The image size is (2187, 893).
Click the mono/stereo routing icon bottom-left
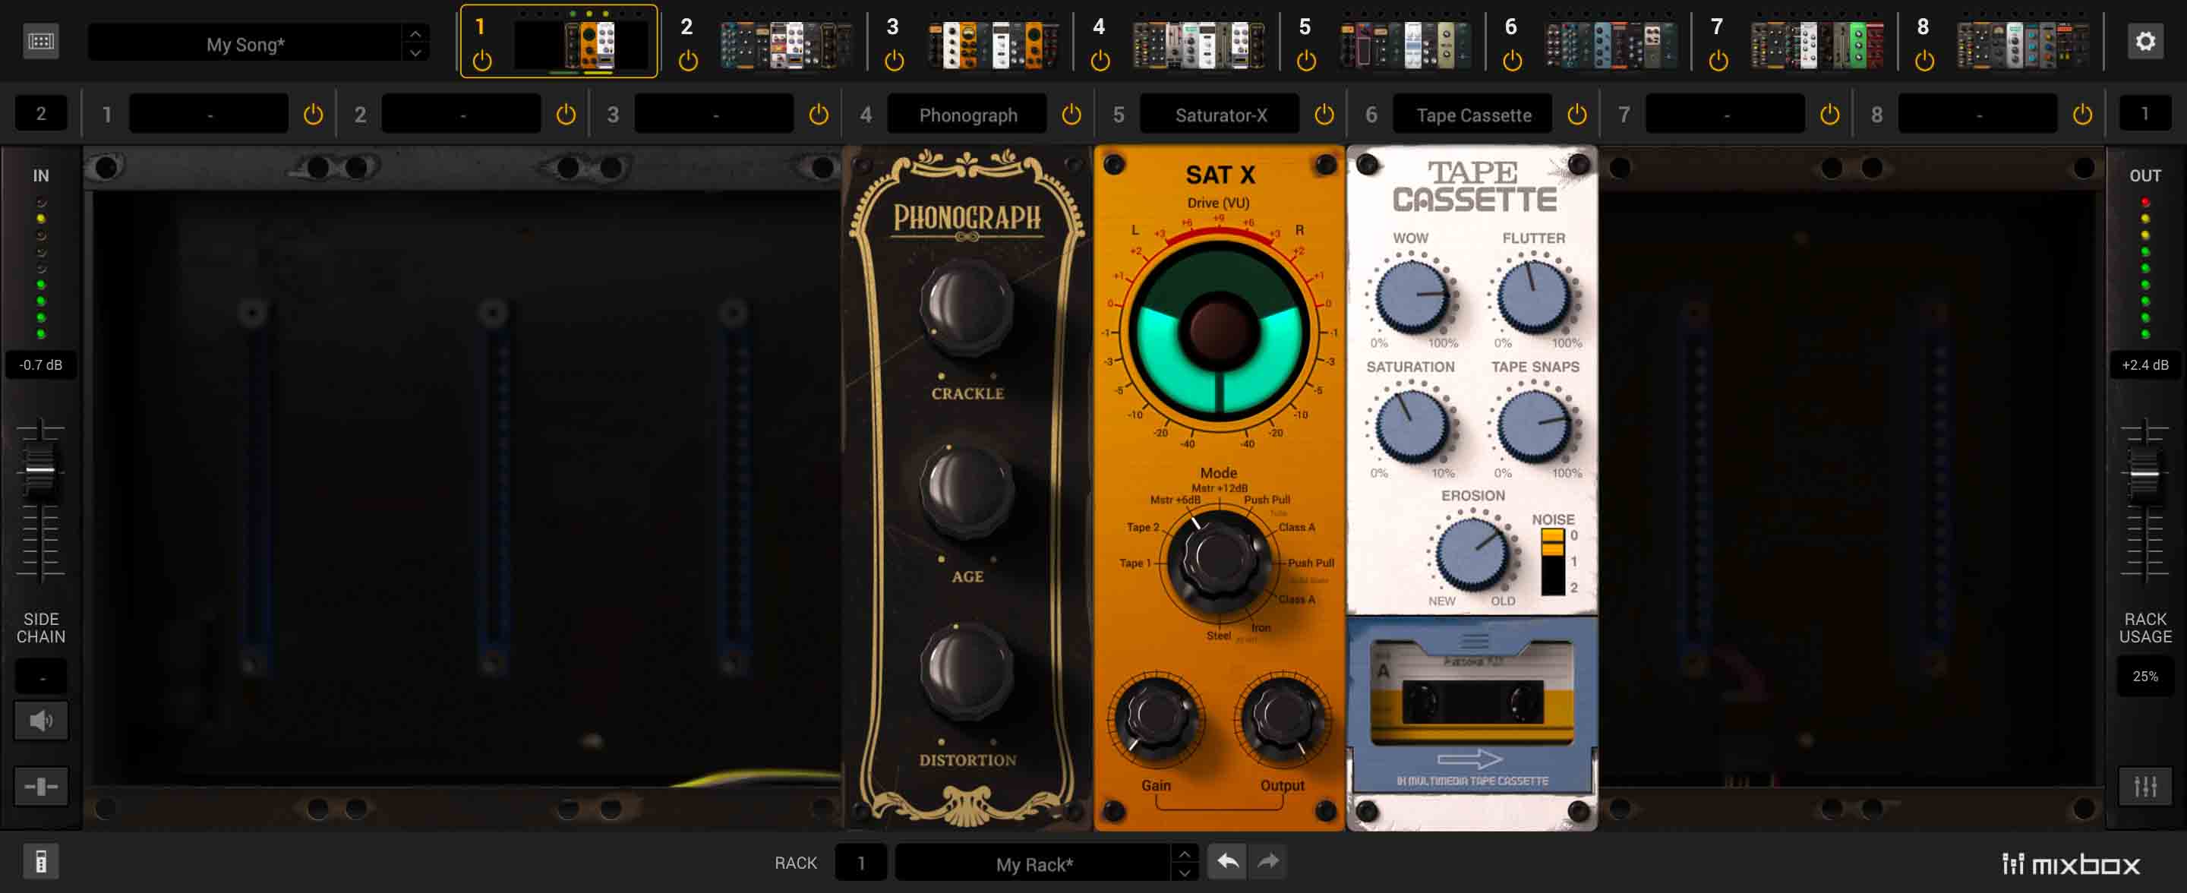click(x=39, y=786)
